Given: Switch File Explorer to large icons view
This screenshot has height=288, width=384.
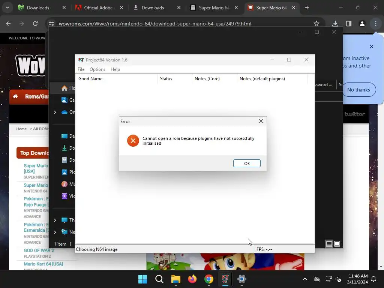Looking at the screenshot, I should 337,244.
